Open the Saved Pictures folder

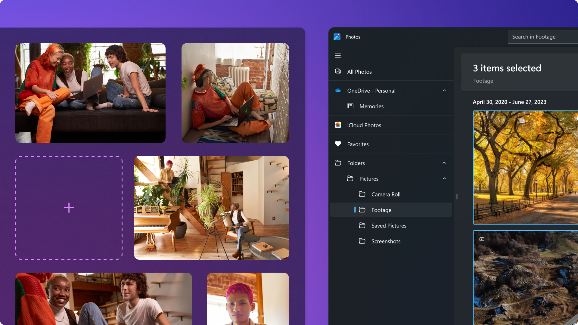(x=388, y=225)
